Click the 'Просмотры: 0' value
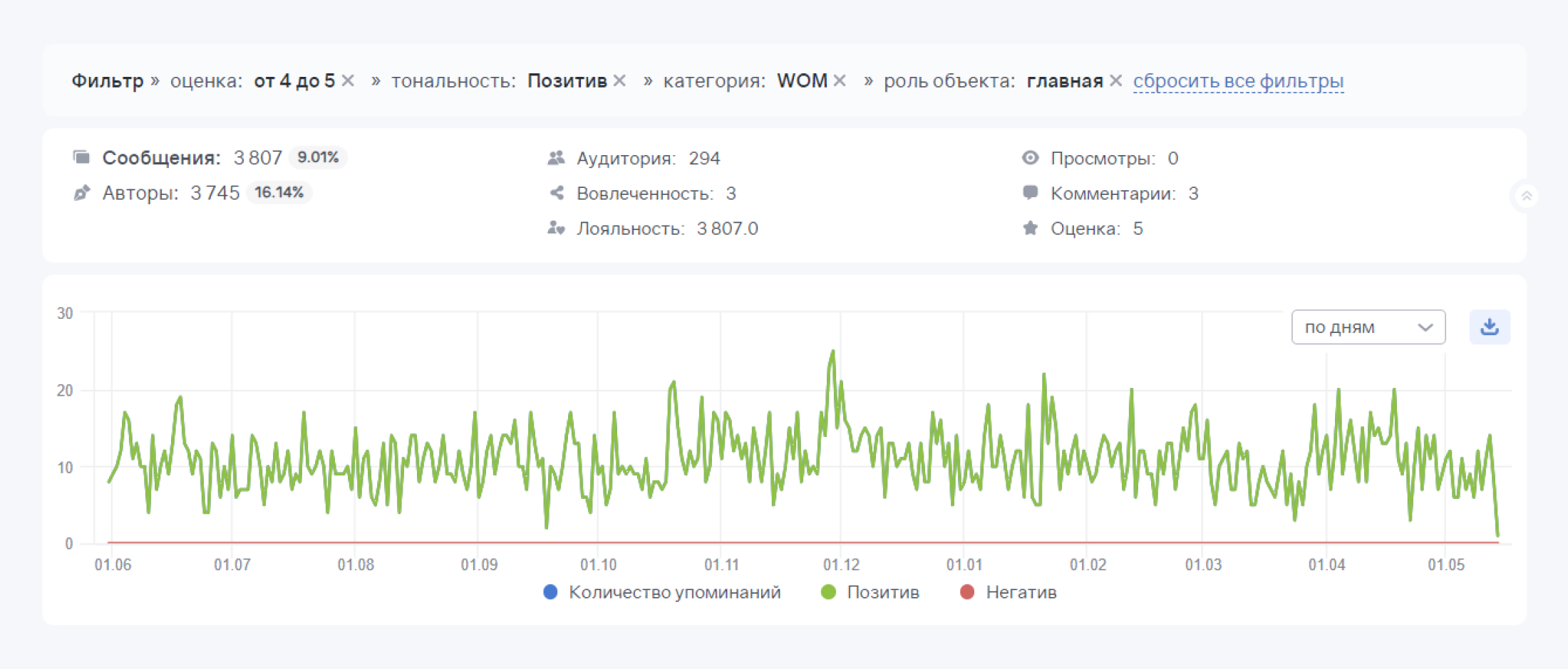This screenshot has width=1568, height=669. 1172,158
